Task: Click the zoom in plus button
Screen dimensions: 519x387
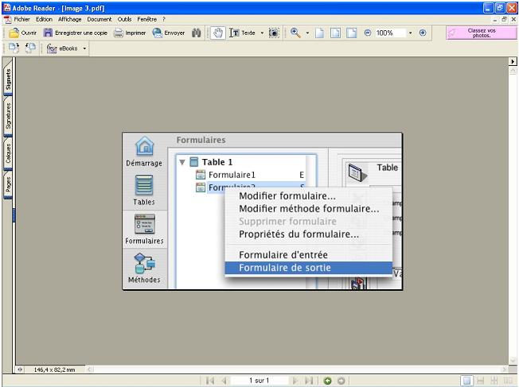Action: [423, 33]
